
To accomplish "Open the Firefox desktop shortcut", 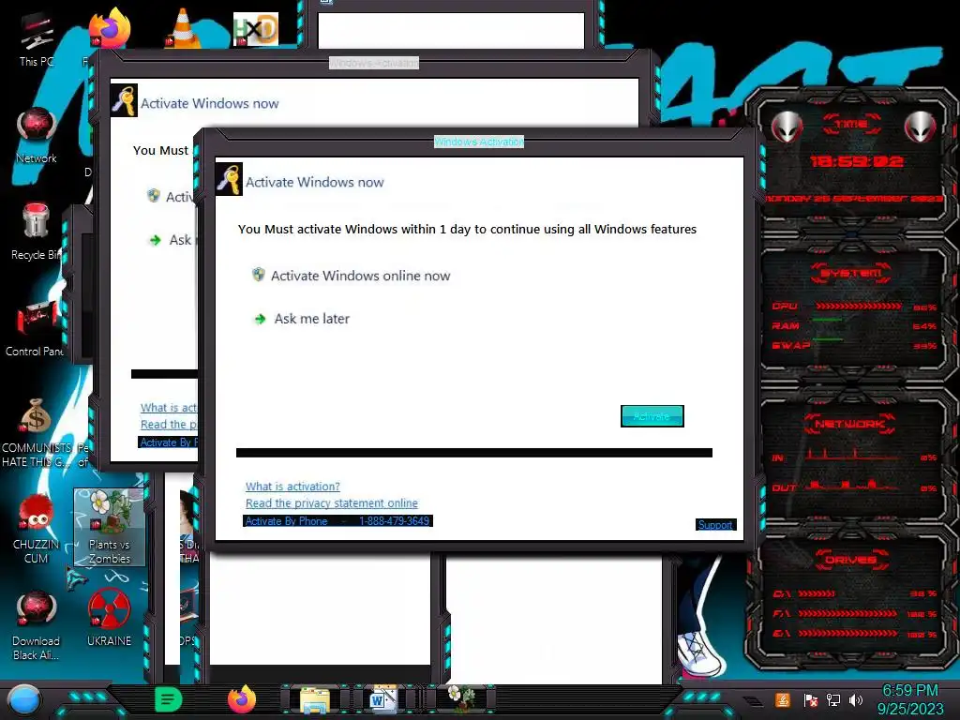I will coord(110,29).
